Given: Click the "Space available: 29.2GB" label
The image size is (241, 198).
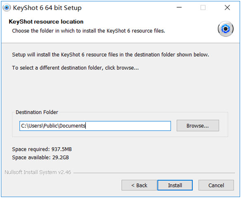Looking at the screenshot, I should coord(41,157).
